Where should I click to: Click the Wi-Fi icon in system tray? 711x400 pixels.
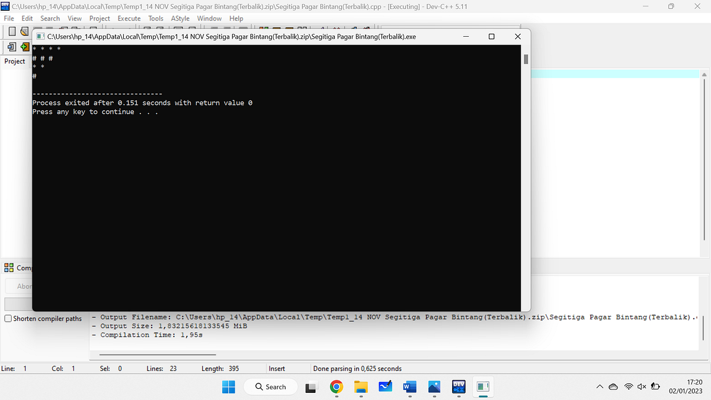(x=628, y=386)
